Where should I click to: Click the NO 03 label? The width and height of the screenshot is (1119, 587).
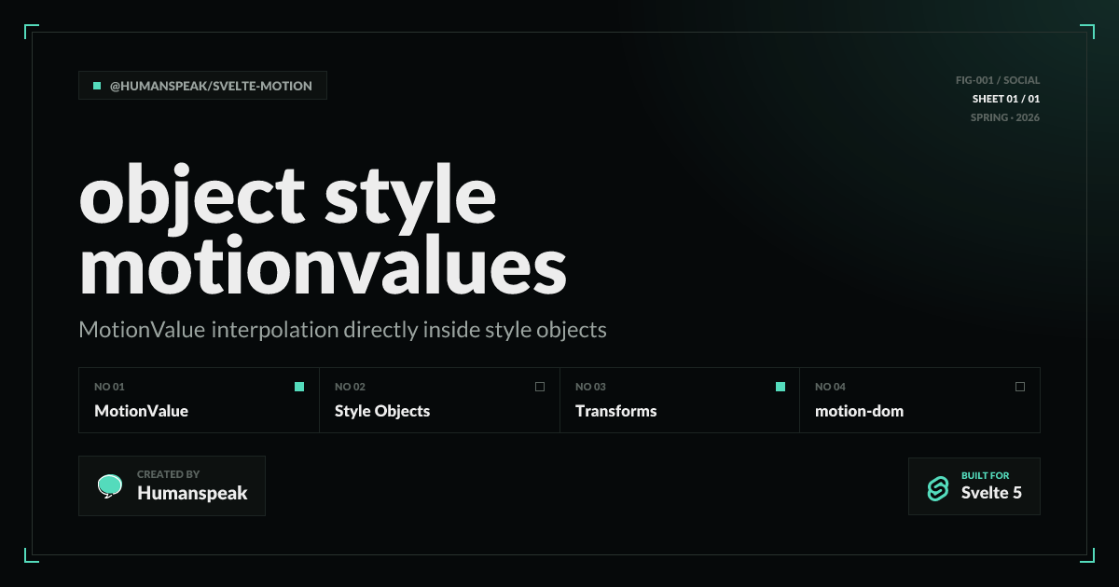click(590, 387)
